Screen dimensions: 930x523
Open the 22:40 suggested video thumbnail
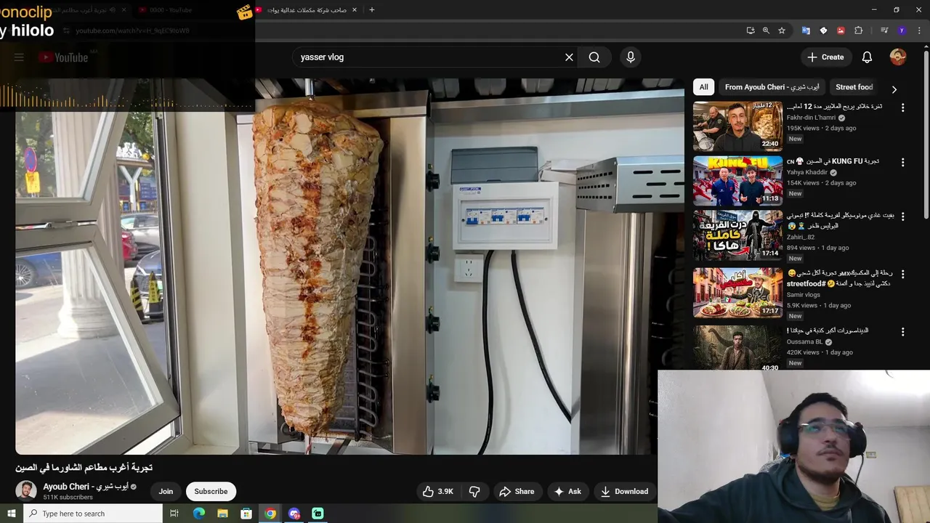[737, 126]
